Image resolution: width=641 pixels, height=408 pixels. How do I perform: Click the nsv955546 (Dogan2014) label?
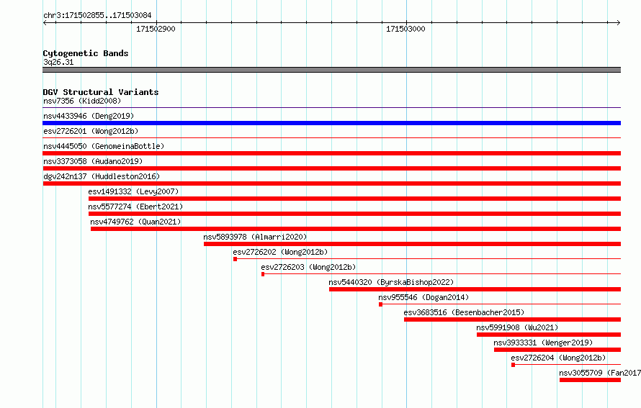pyautogui.click(x=423, y=297)
